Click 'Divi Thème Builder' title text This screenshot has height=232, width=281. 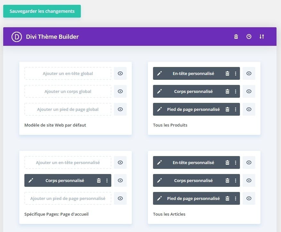[x=52, y=37]
